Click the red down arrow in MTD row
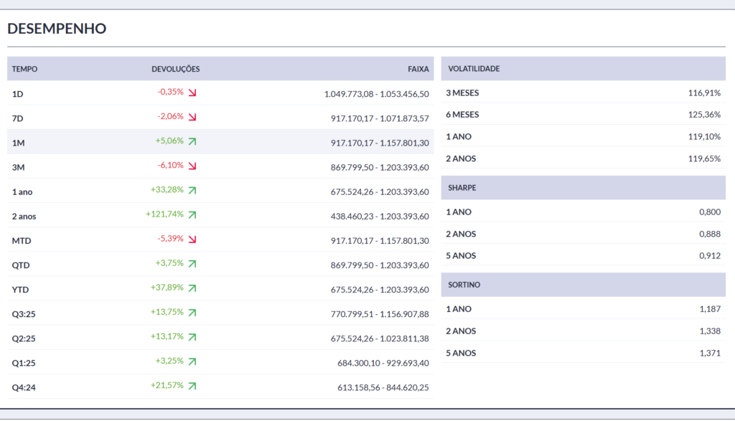The height and width of the screenshot is (421, 735). click(x=192, y=239)
